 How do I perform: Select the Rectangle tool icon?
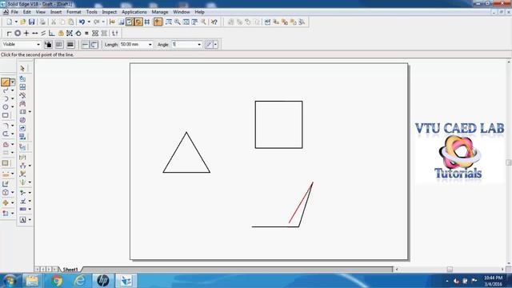[6, 115]
